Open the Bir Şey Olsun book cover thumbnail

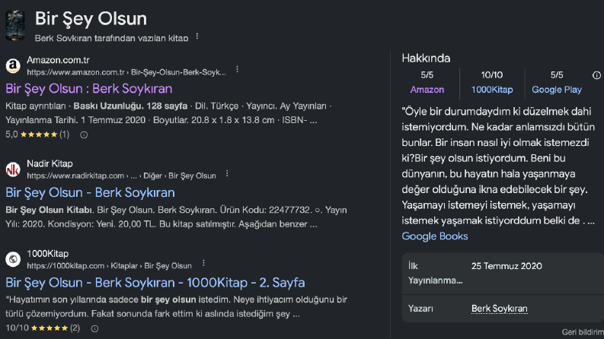[15, 25]
